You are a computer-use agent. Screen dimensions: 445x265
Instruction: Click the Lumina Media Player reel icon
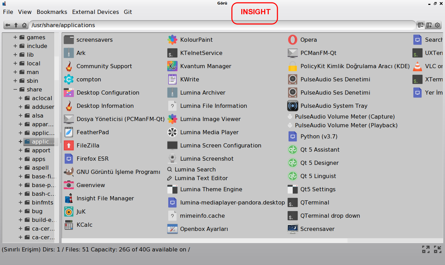(x=172, y=132)
